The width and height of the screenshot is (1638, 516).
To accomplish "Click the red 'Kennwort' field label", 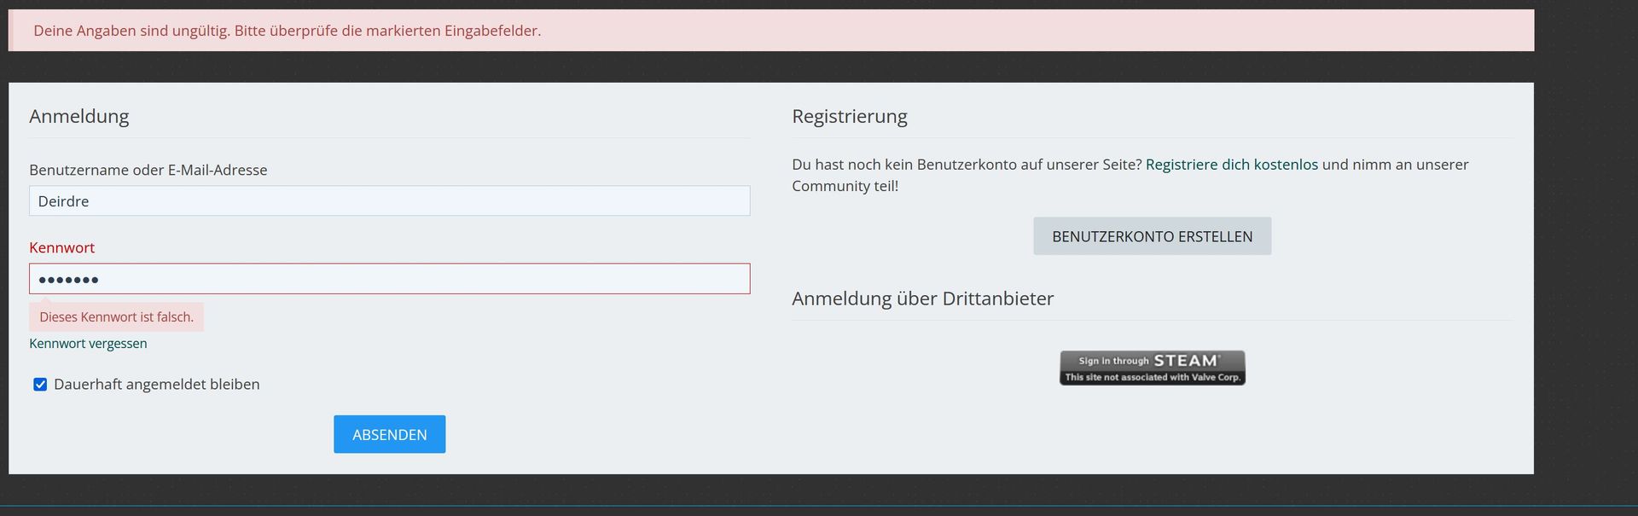I will (x=61, y=248).
